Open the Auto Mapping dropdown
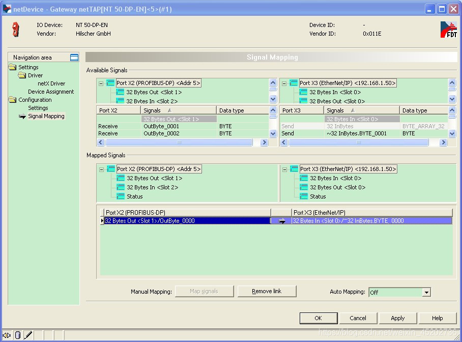The width and height of the screenshot is (462, 342). (x=426, y=293)
